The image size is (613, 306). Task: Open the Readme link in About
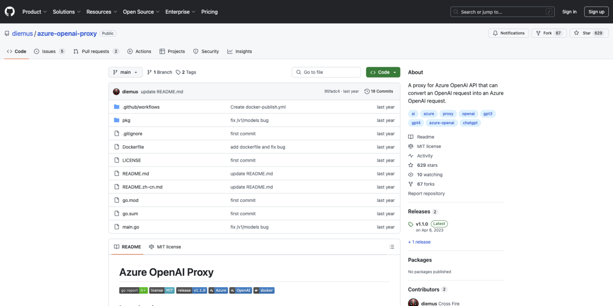(421, 137)
